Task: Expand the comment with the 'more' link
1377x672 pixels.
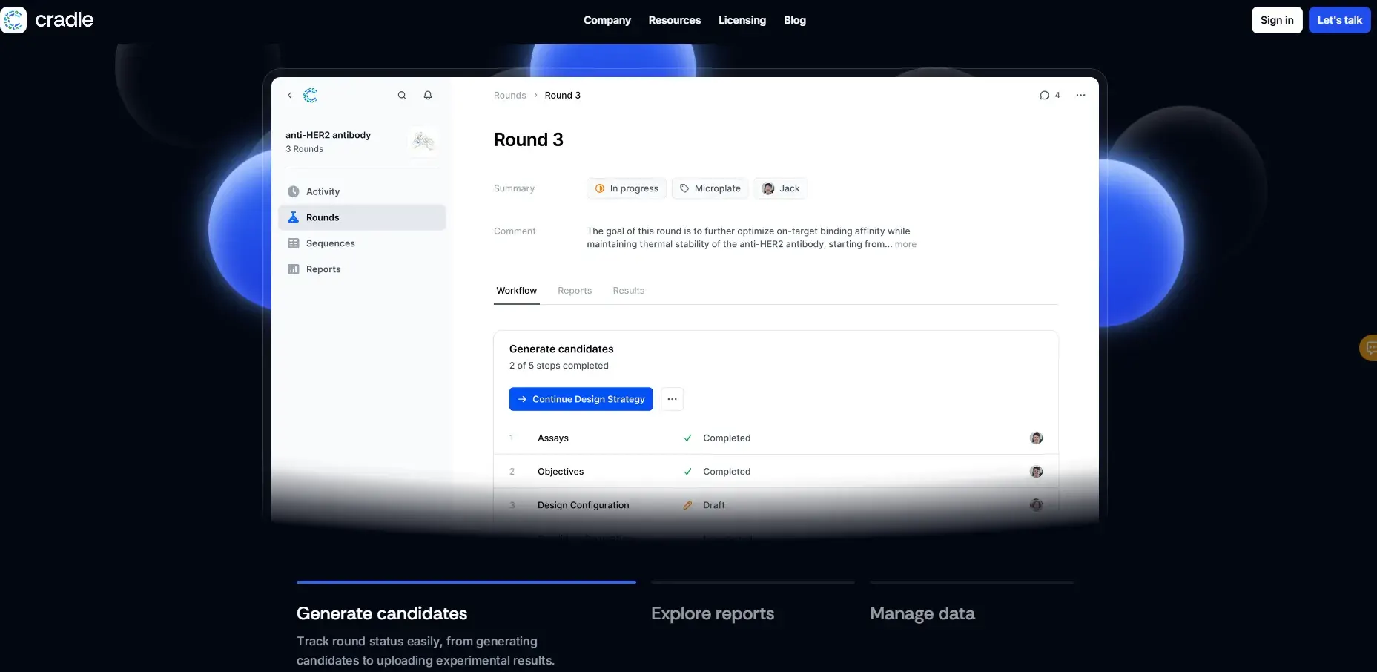Action: [905, 244]
